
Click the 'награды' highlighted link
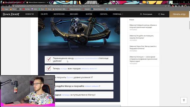pyautogui.click(x=66, y=95)
